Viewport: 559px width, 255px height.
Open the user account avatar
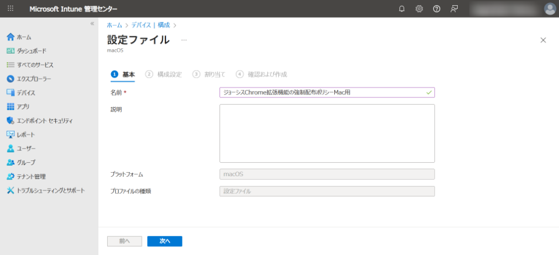coord(550,9)
